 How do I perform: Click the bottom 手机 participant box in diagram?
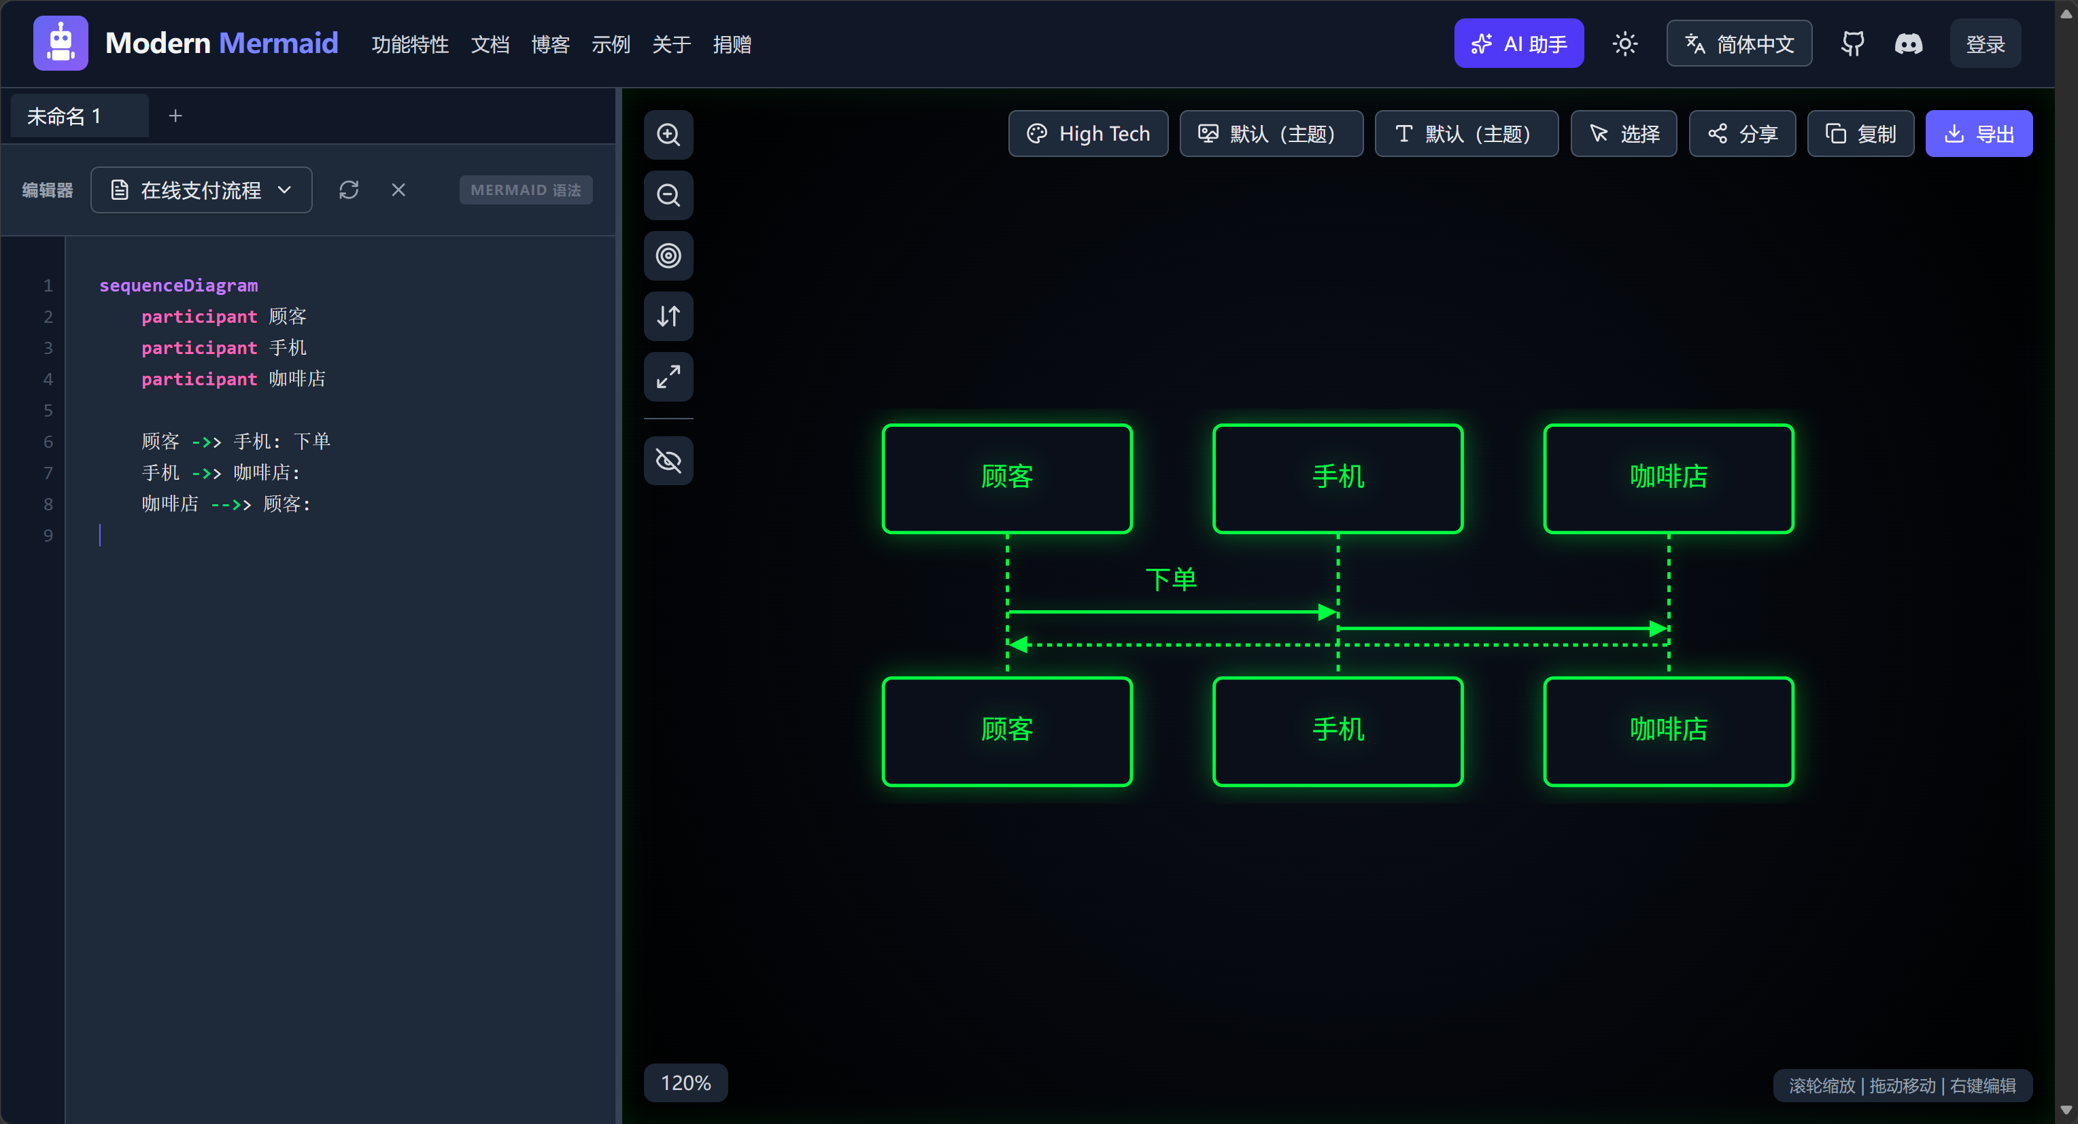[x=1338, y=731]
